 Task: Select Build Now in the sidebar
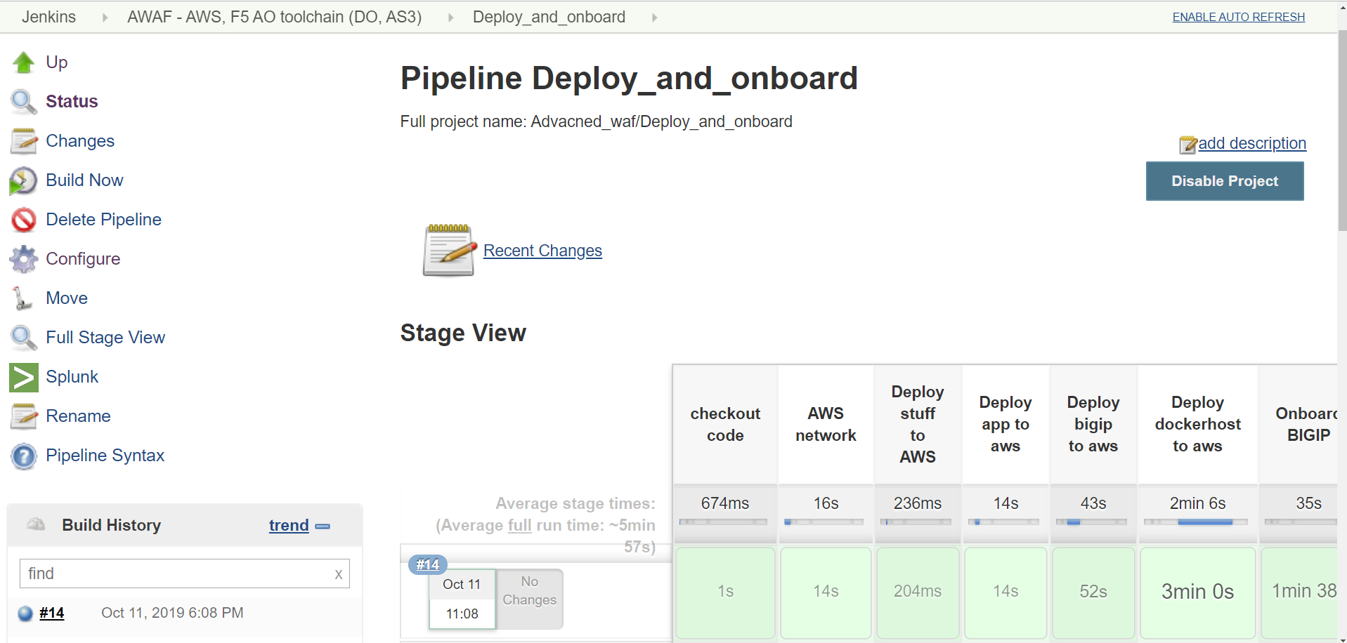84,180
